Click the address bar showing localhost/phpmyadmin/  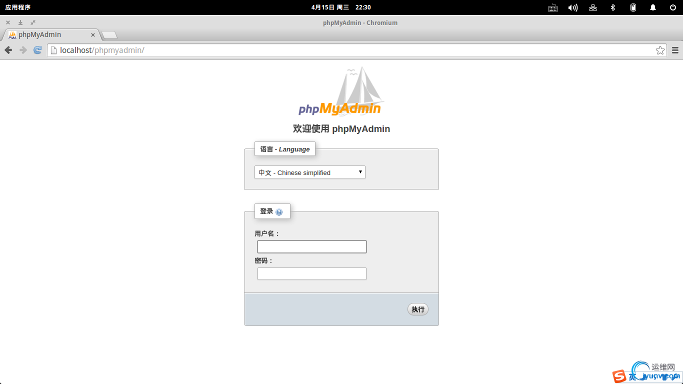(x=357, y=50)
